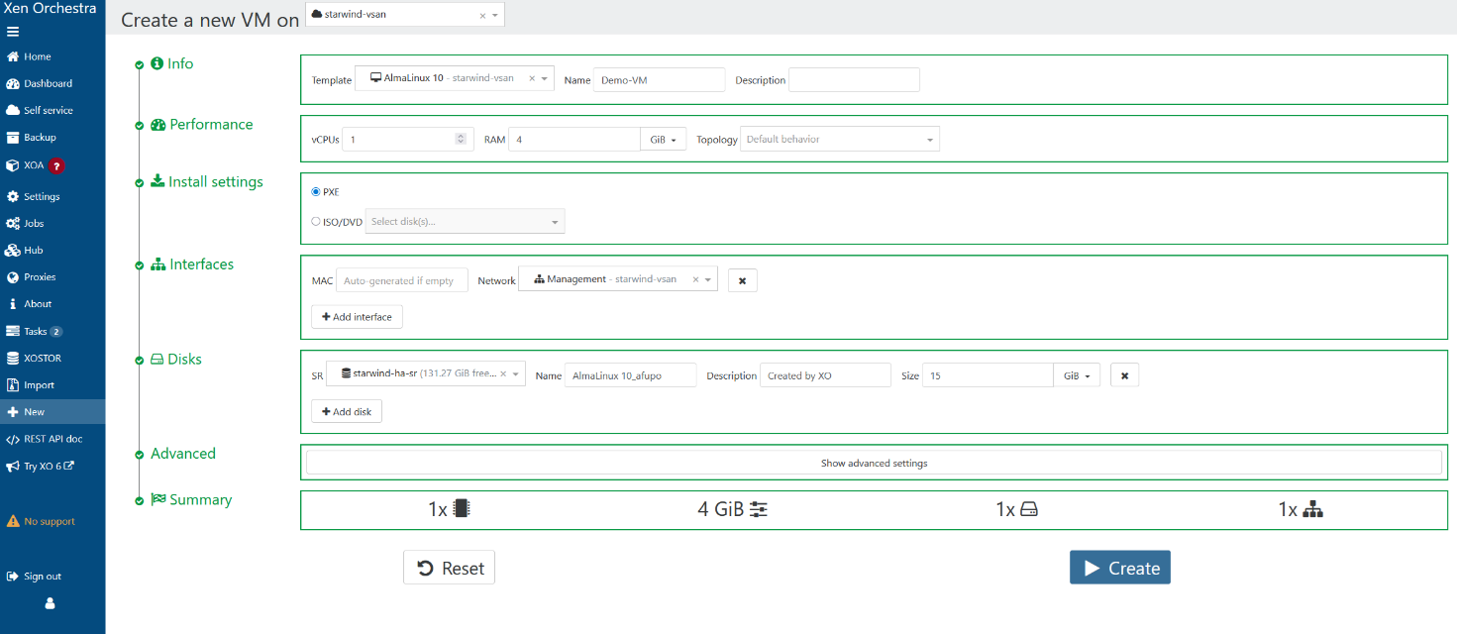Select the PXE radio button

316,192
